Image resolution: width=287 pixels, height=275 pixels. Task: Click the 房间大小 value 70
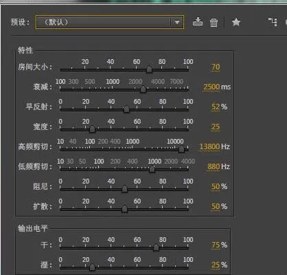216,67
